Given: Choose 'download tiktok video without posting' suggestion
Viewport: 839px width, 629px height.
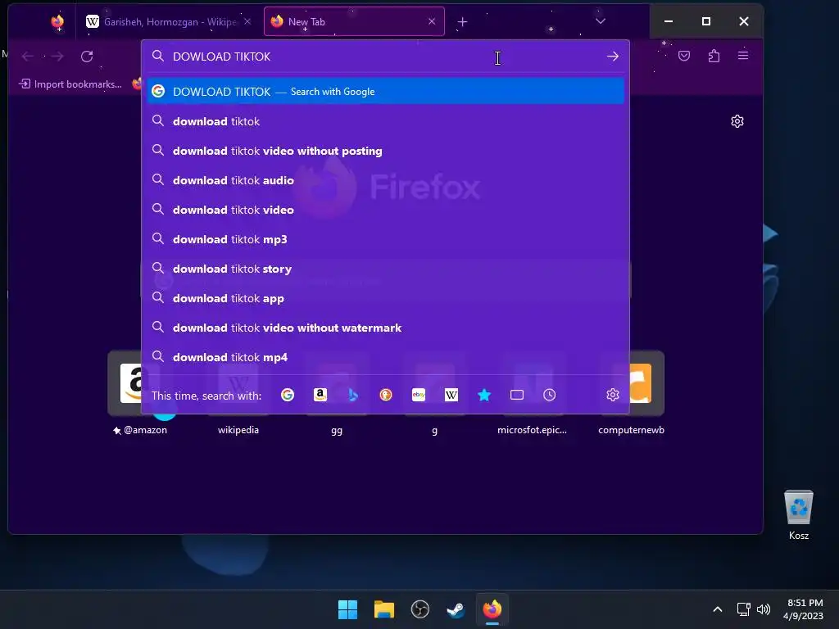Looking at the screenshot, I should pyautogui.click(x=385, y=151).
